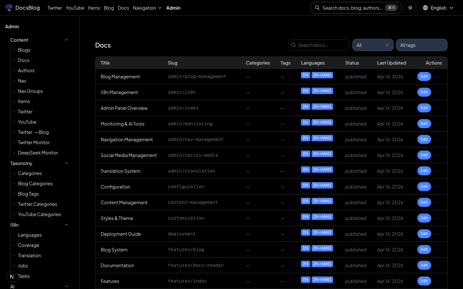Open more actions menu for Configuration row
The width and height of the screenshot is (463, 289).
pos(437,187)
